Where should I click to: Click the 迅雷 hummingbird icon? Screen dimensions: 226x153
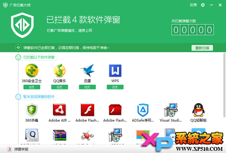(x=87, y=70)
